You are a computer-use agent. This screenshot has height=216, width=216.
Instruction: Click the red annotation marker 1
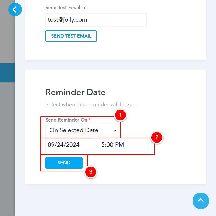(x=120, y=115)
